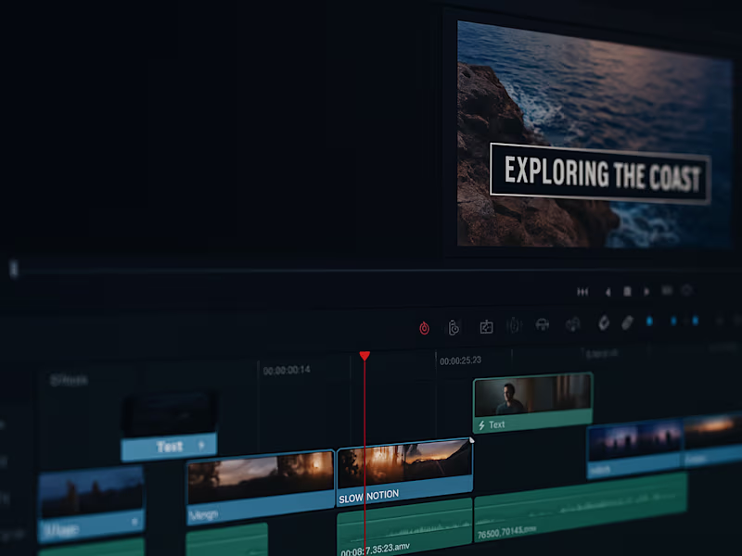The height and width of the screenshot is (556, 742).
Task: Toggle the blue flag color swatch
Action: point(650,322)
